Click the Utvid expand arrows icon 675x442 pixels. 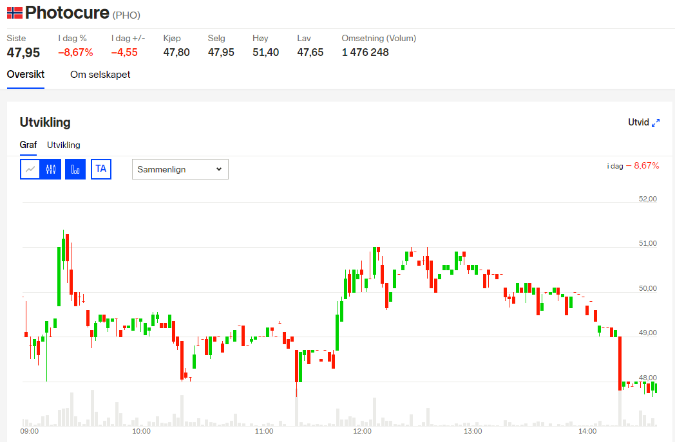[x=656, y=123]
